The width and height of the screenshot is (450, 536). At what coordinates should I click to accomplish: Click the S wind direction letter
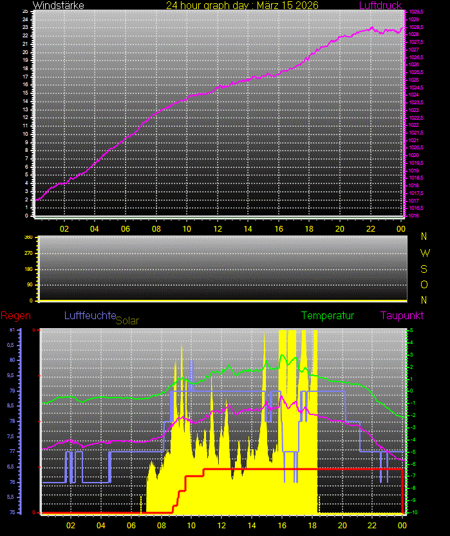point(424,268)
